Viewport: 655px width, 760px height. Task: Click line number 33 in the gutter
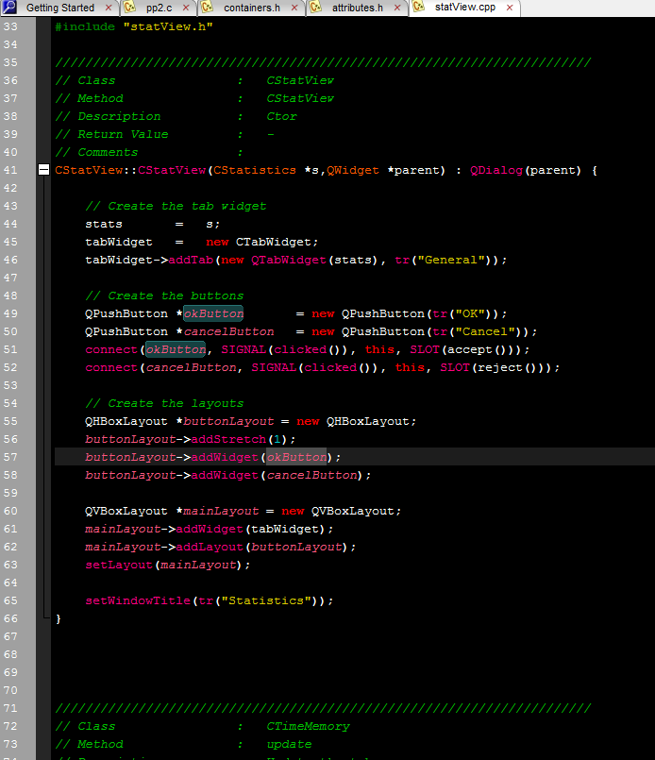pyautogui.click(x=10, y=26)
